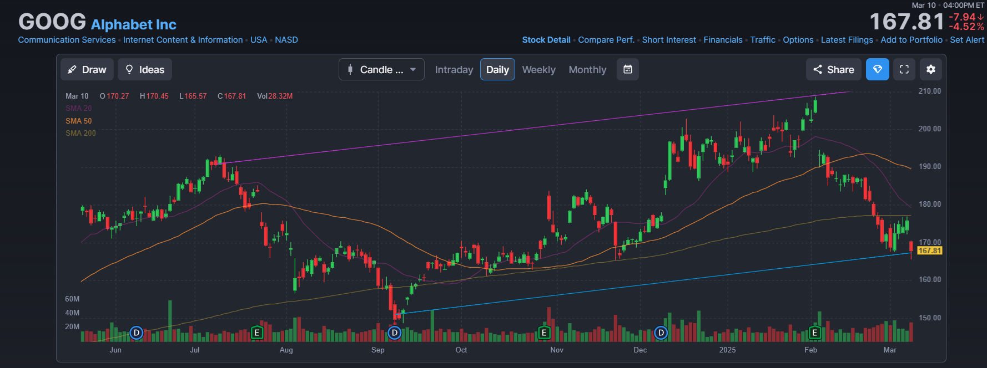Click the dividend D marker in December

[x=661, y=333]
